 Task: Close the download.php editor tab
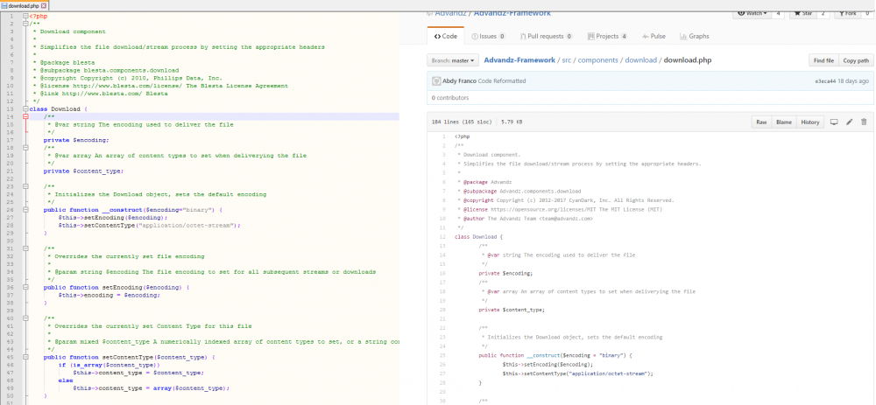(44, 5)
